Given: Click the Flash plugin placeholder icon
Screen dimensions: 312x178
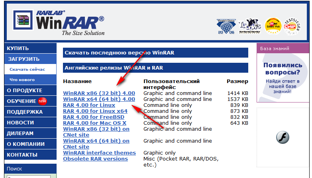Looking at the screenshot, I should 283,137.
